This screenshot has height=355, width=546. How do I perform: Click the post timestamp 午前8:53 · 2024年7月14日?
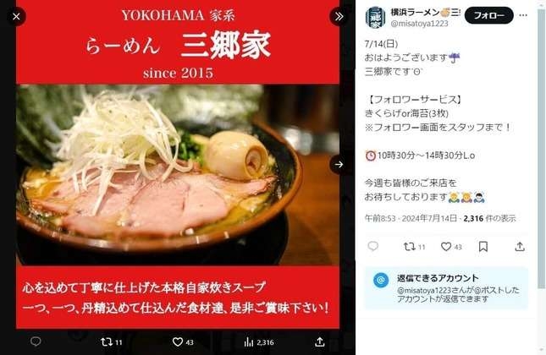(411, 218)
